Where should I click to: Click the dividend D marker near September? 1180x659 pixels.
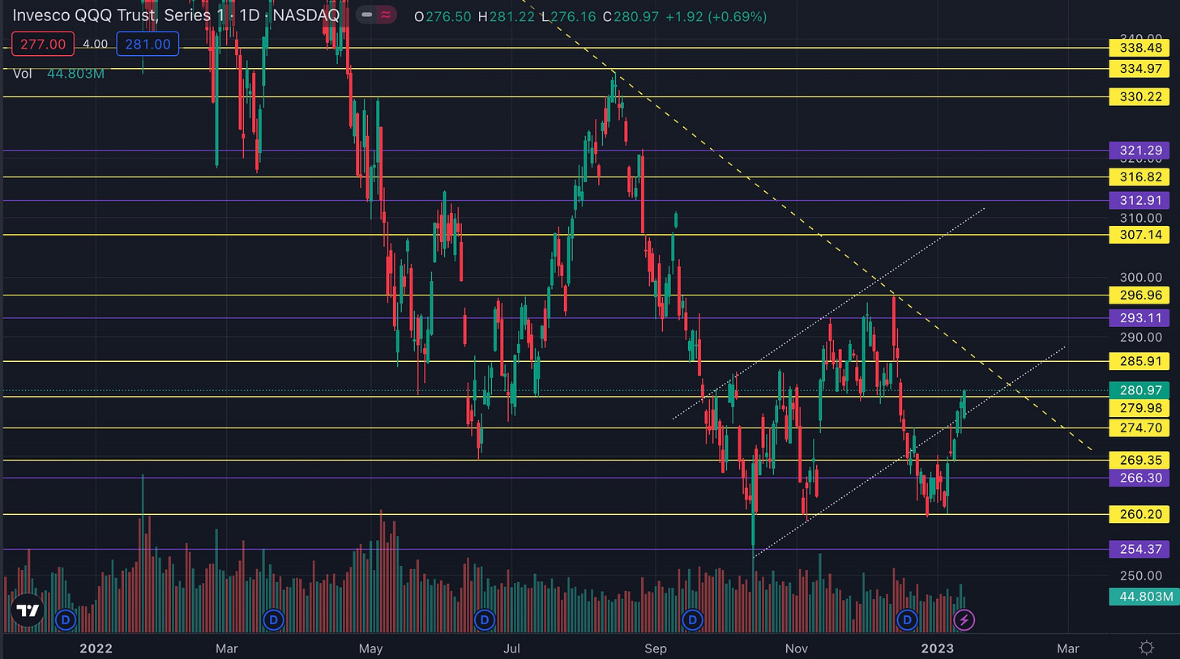coord(693,620)
